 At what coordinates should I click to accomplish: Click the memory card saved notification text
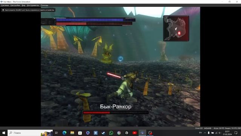(29, 10)
